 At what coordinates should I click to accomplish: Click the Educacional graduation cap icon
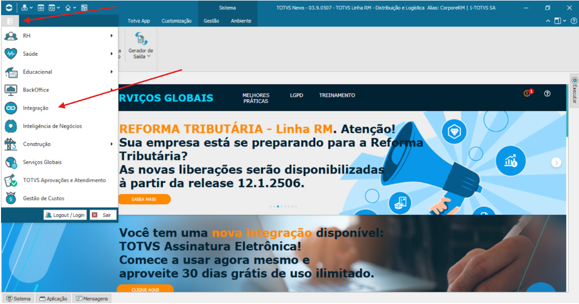[11, 72]
